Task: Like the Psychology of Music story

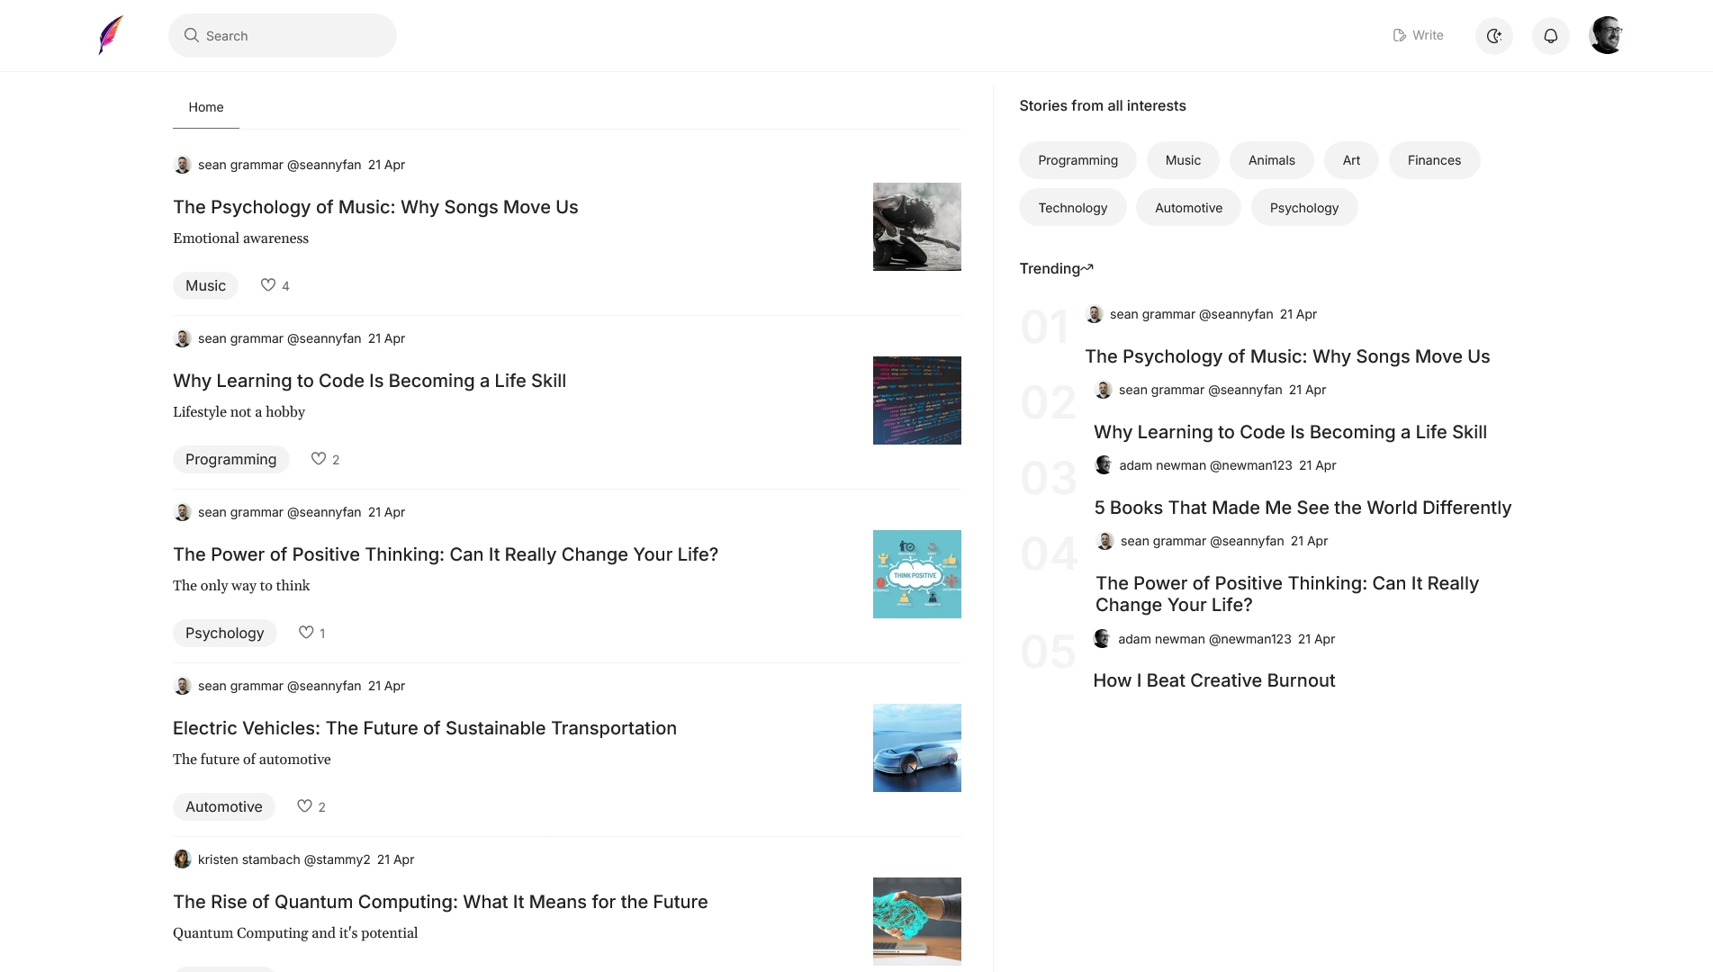Action: pos(268,285)
